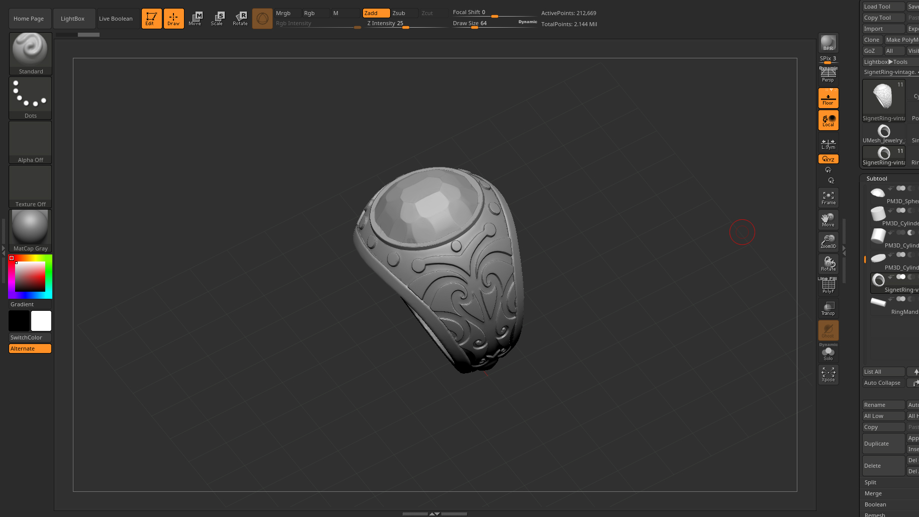Toggle visibility switch in SignetRing subtool row
The width and height of the screenshot is (919, 517).
coord(901,277)
